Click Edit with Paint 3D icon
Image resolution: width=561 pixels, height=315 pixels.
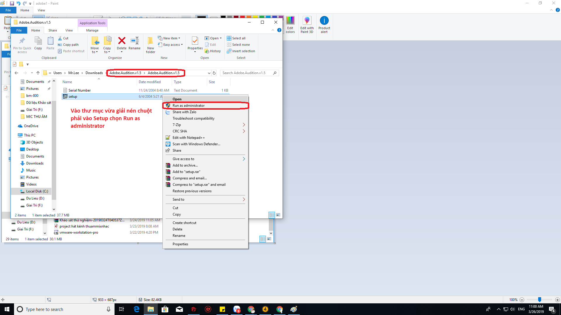click(x=307, y=20)
